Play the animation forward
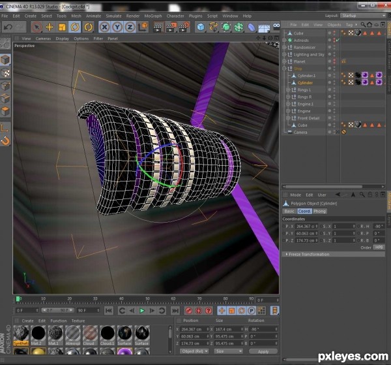Viewport: 391px width, 365px height. (x=142, y=311)
